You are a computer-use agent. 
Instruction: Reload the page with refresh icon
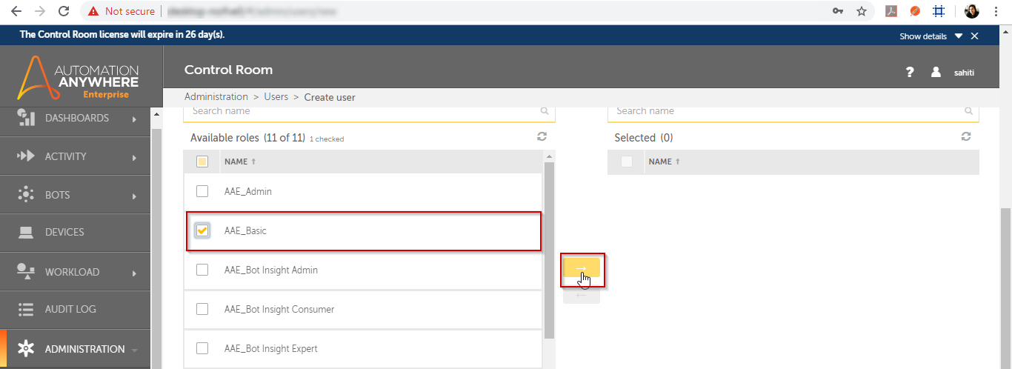coord(64,11)
